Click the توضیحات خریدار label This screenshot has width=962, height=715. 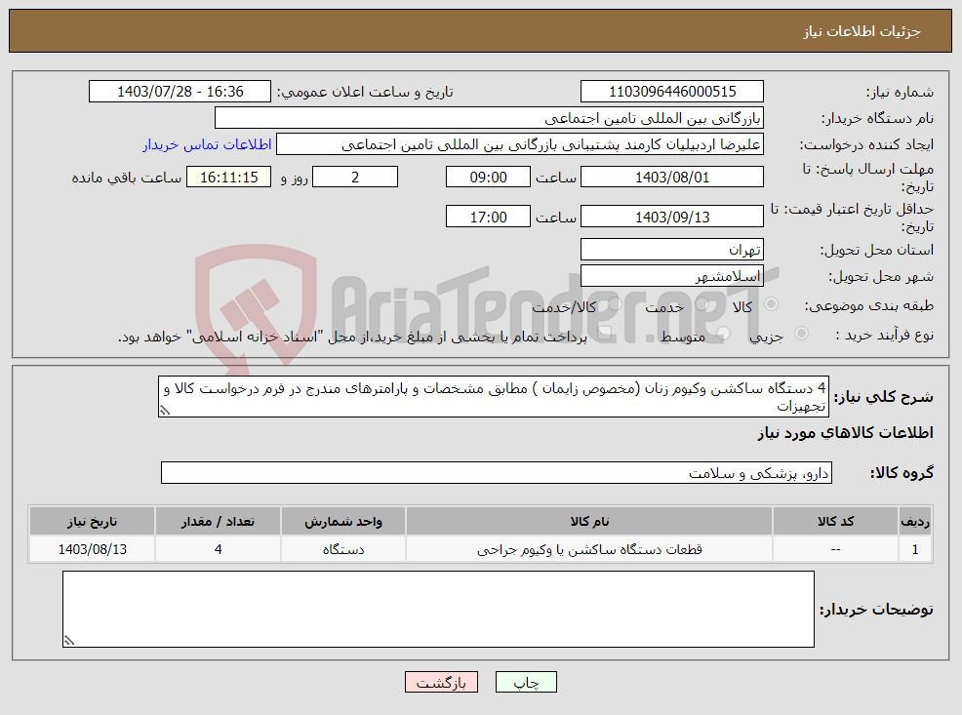pos(877,609)
